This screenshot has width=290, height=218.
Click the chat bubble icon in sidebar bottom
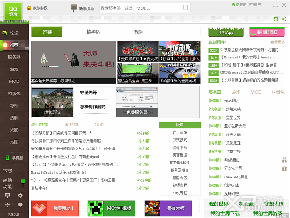pyautogui.click(x=20, y=205)
